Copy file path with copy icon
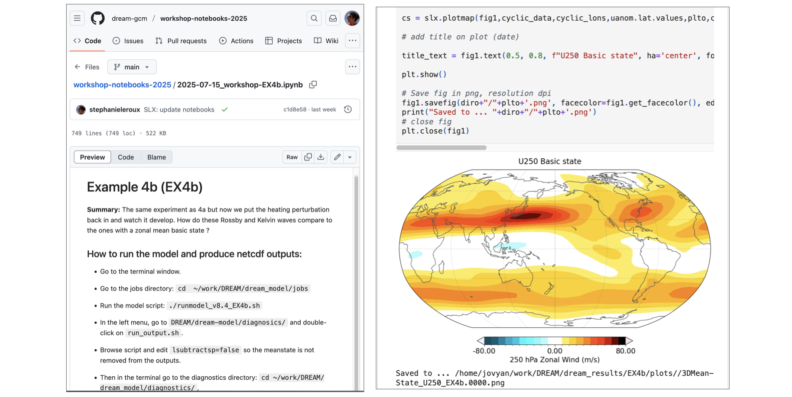The height and width of the screenshot is (397, 792). point(313,85)
